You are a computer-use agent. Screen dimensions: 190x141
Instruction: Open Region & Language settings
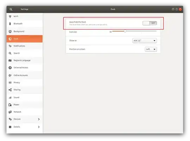click(25, 60)
